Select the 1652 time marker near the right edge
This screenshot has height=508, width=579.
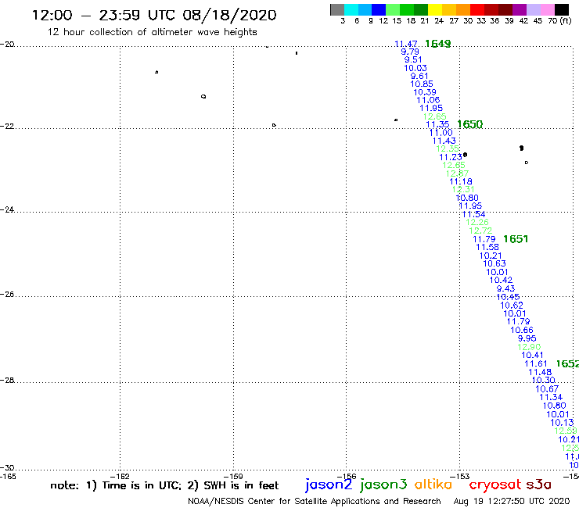pos(567,363)
